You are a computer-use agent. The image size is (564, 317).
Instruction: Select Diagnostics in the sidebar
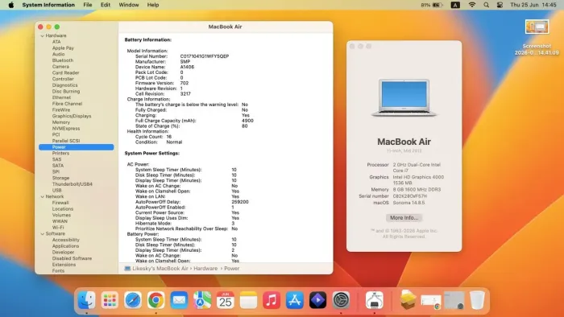point(64,85)
